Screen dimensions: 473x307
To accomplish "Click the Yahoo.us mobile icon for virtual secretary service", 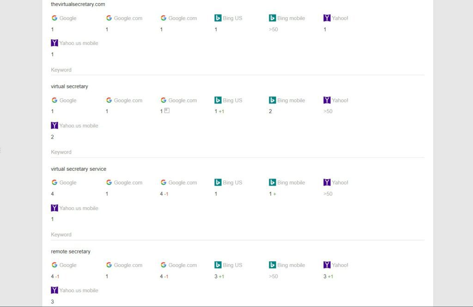I will pyautogui.click(x=55, y=208).
